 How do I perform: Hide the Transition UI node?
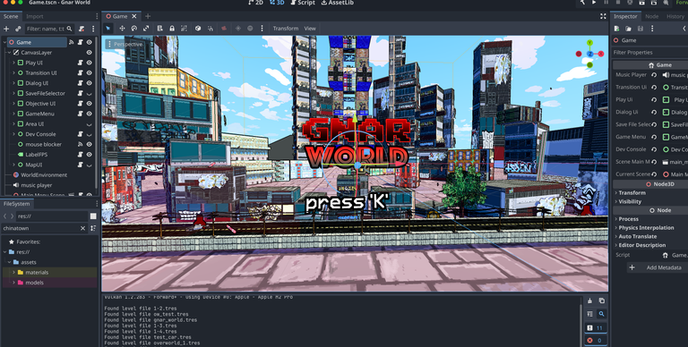click(89, 72)
